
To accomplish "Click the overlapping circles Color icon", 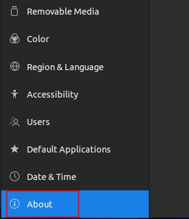I will point(15,39).
